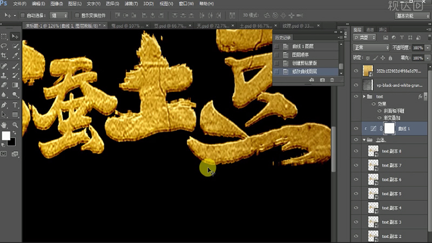
Task: Lock transparent pixels of layer
Action: coord(368,58)
